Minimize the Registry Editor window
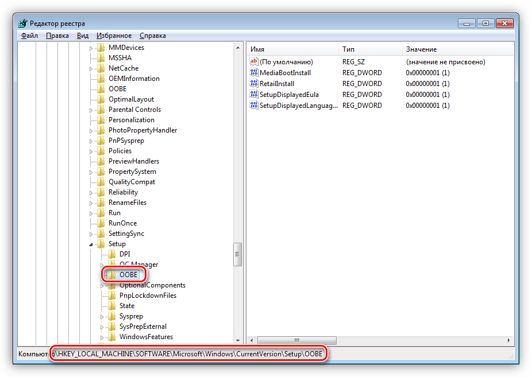This screenshot has height=377, width=532. coord(467,24)
